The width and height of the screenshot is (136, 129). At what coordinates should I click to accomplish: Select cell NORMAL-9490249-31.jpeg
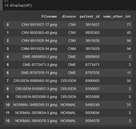coord(35,105)
